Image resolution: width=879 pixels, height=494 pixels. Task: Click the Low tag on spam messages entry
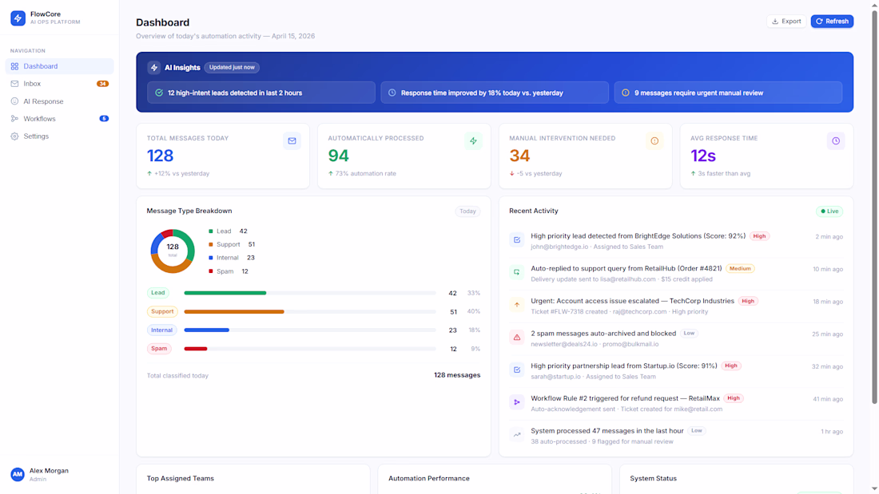tap(689, 334)
